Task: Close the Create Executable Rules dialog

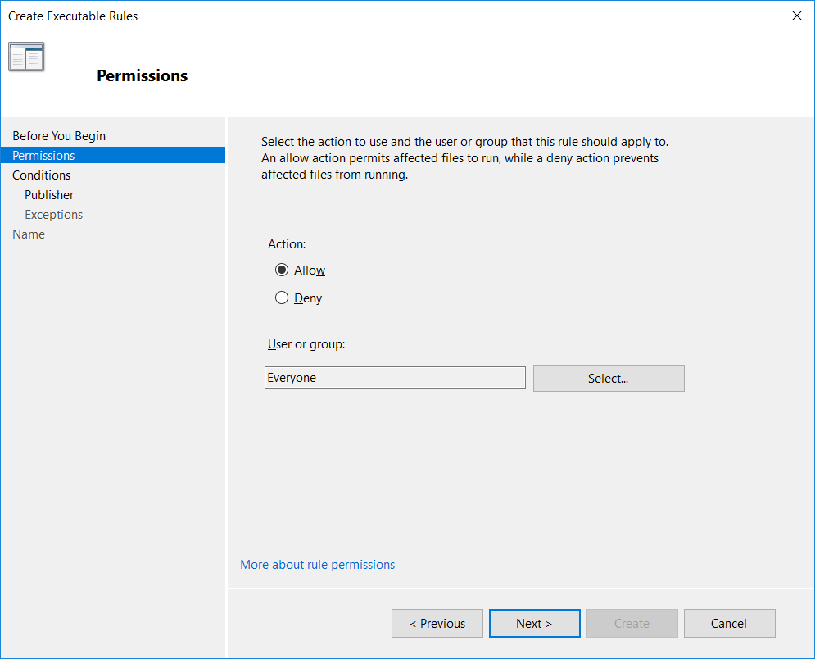Action: [x=796, y=16]
